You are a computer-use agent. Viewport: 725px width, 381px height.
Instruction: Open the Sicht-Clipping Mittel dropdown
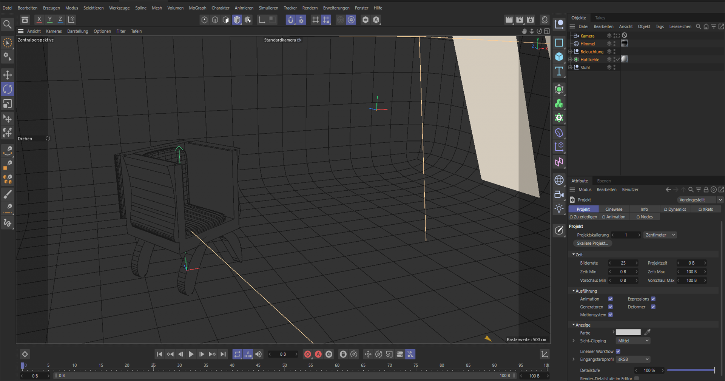tap(633, 341)
